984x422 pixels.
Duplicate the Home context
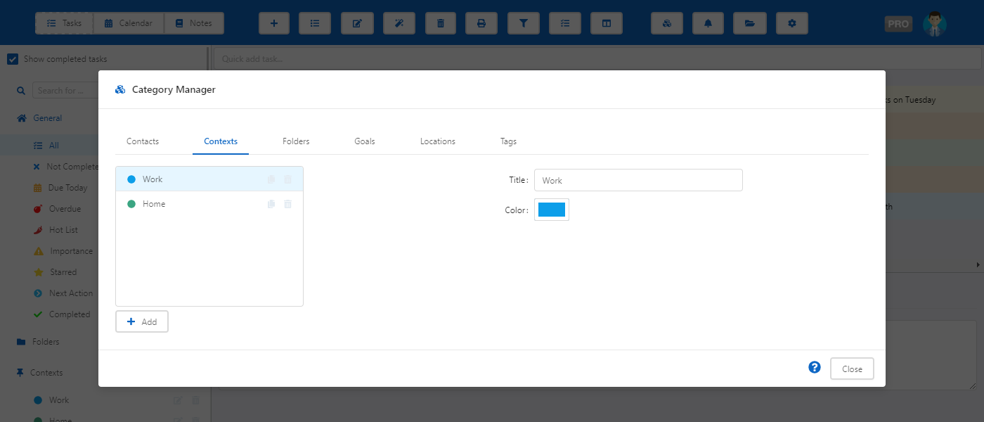[271, 204]
